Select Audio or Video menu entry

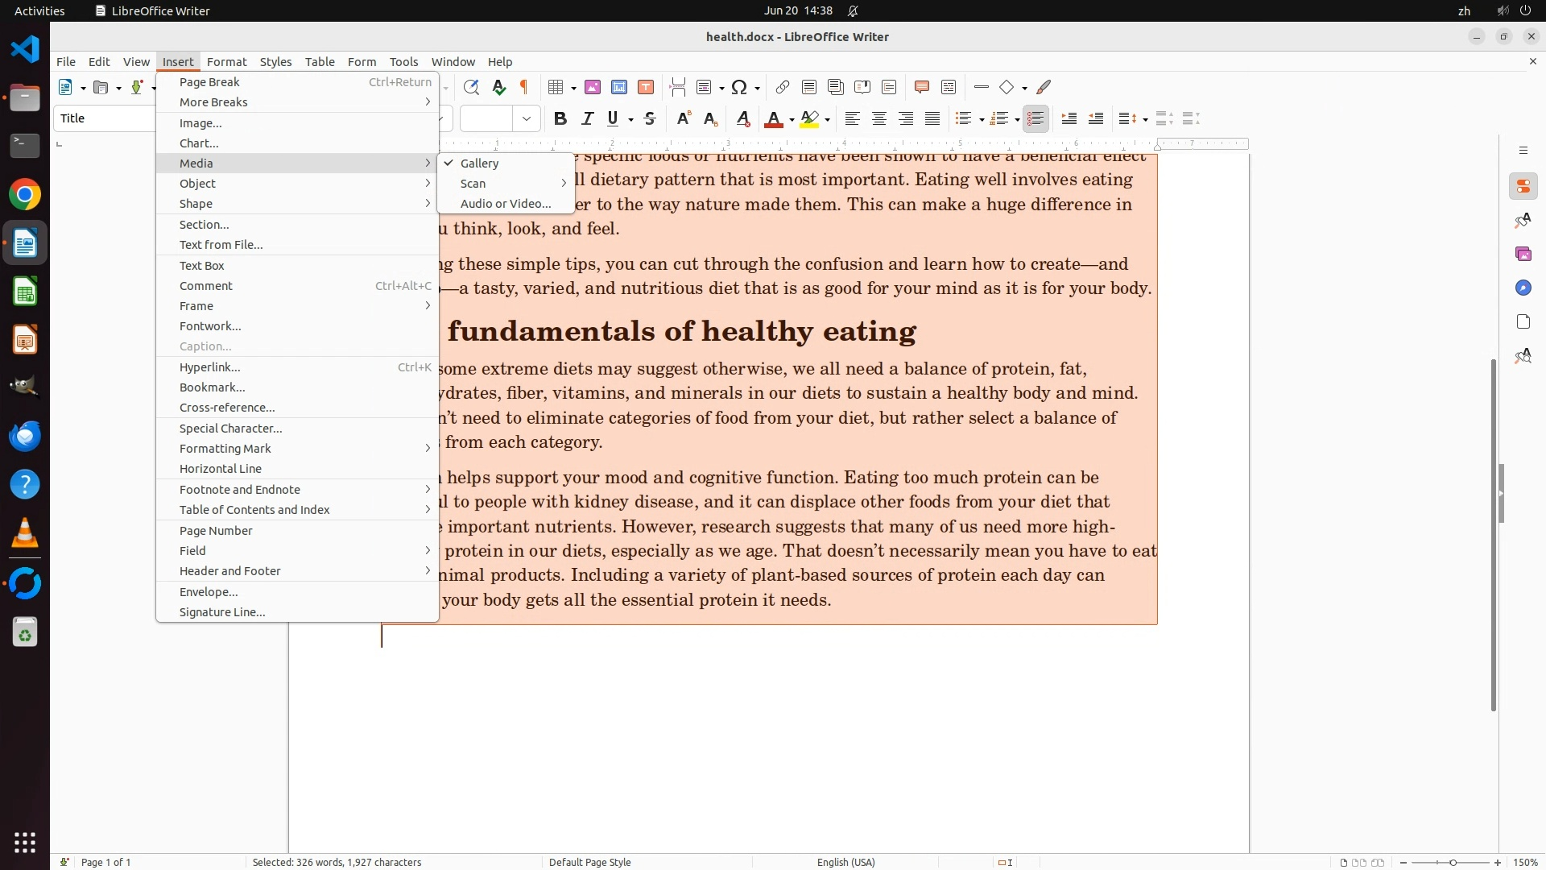coord(505,203)
